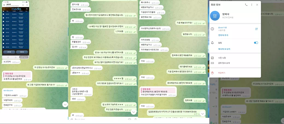This screenshot has height=124, width=284.
Task: Click the 암 profile avatar circle
Action: pos(215,16)
